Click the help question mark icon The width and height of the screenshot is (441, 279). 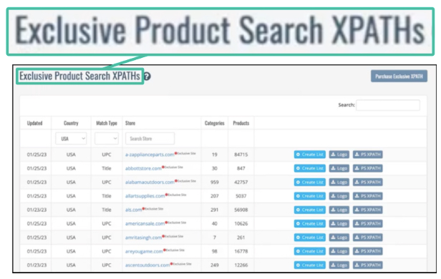[147, 76]
